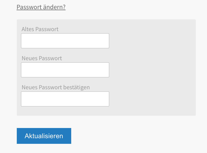Click blank page area beside Aktualisieren
The image size is (207, 153).
[132, 136]
